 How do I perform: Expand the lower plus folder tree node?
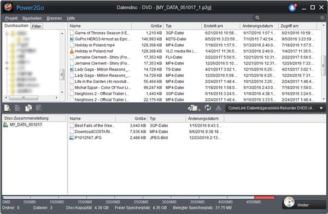[7, 68]
